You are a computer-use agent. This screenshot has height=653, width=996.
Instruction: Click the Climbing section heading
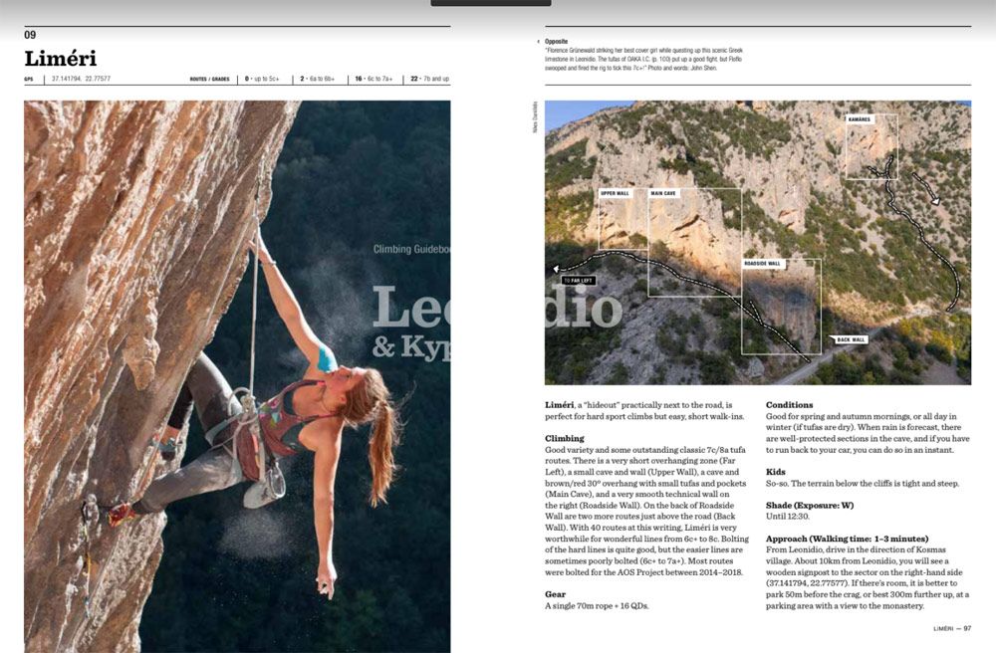(564, 438)
